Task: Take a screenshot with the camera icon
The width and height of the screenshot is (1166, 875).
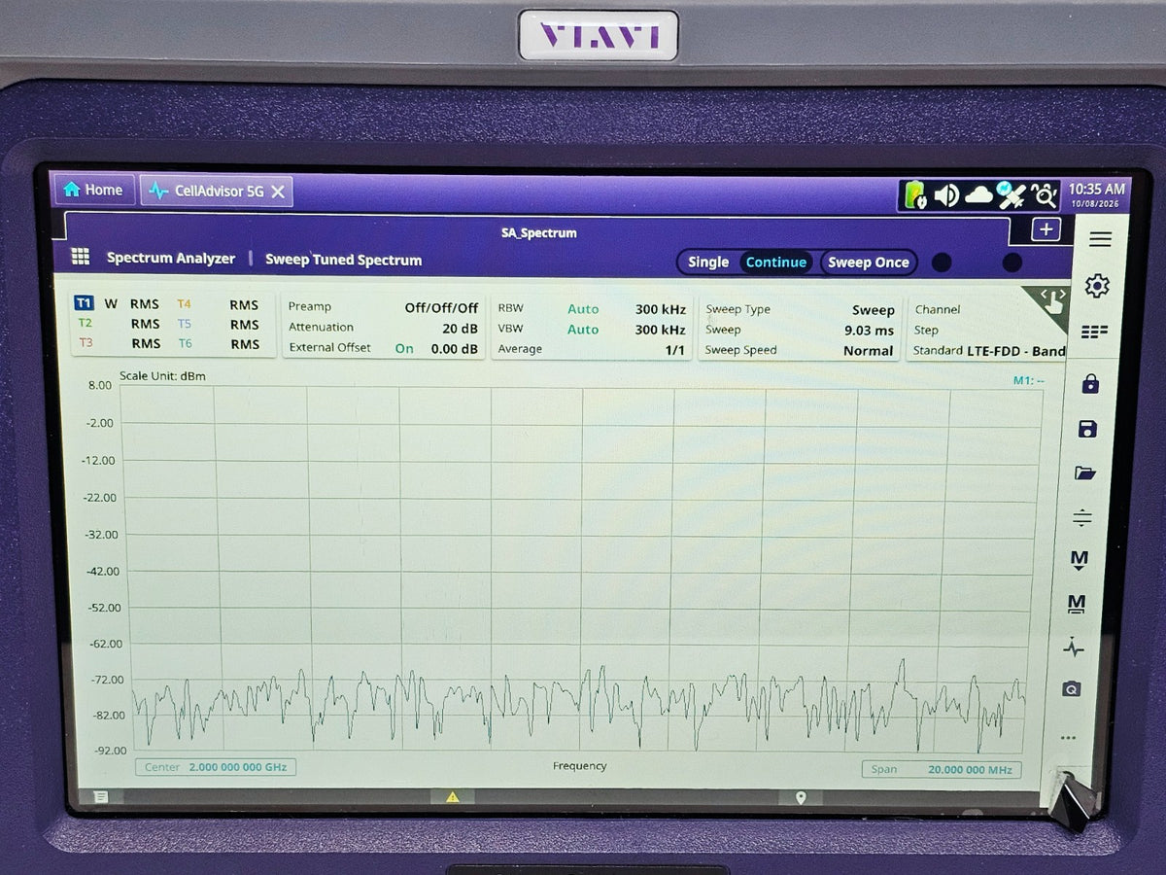Action: [x=1071, y=689]
